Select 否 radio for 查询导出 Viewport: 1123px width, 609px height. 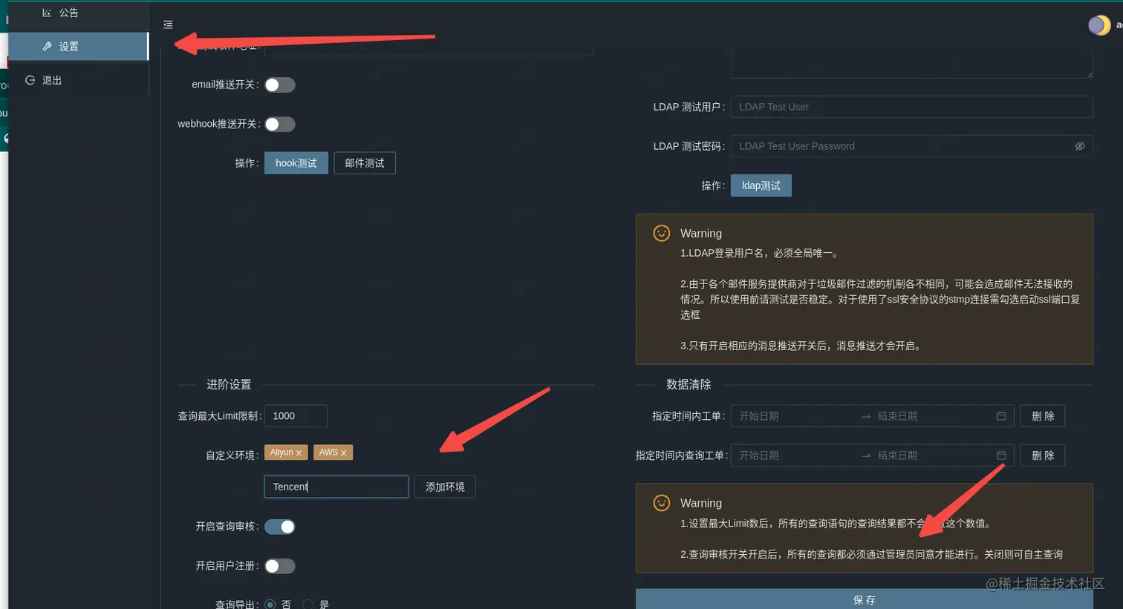point(270,605)
